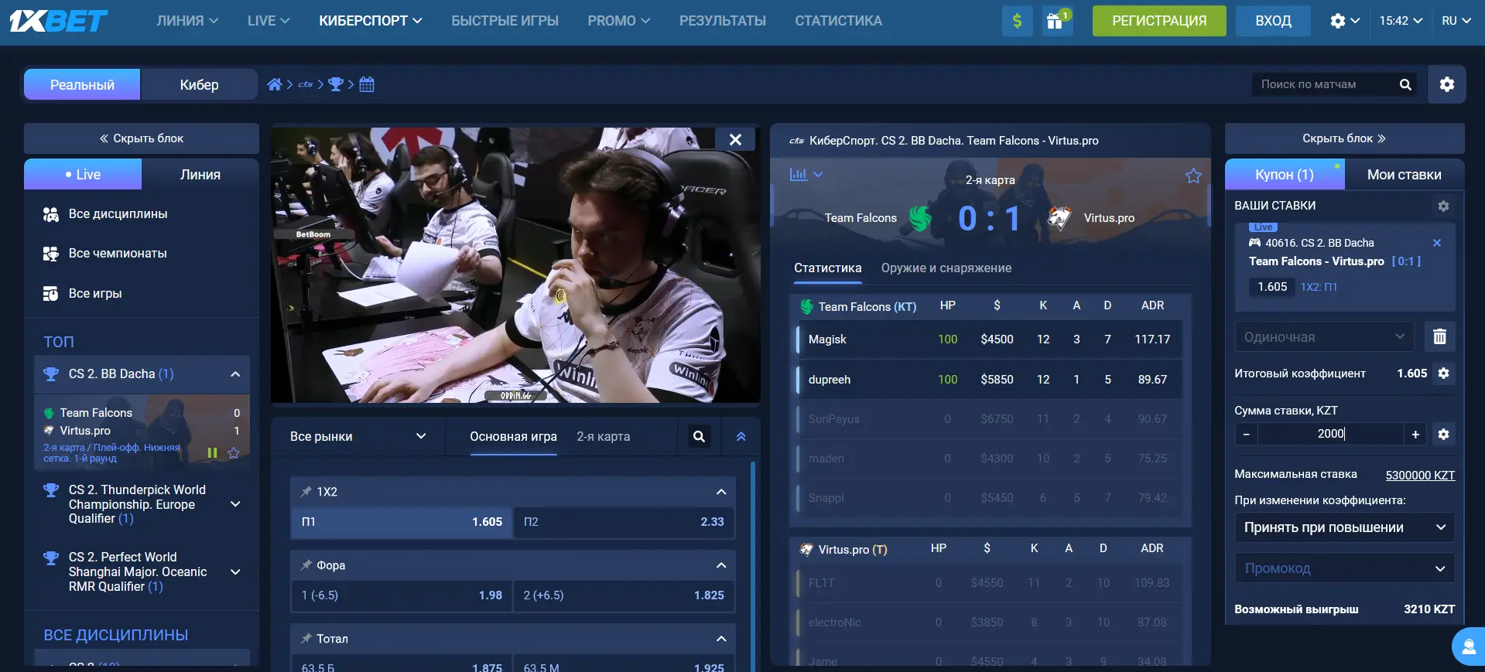
Task: Expand the Промокод field
Action: coord(1345,568)
